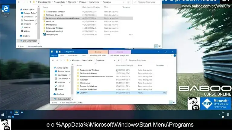Image resolution: width=232 pixels, height=130 pixels.
Task: Switch back window to details view icon
Action: 156,46
